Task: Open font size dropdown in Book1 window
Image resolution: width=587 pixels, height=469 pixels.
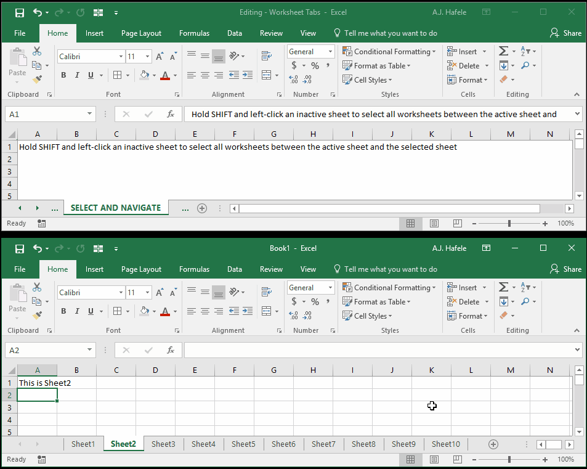Action: click(147, 293)
